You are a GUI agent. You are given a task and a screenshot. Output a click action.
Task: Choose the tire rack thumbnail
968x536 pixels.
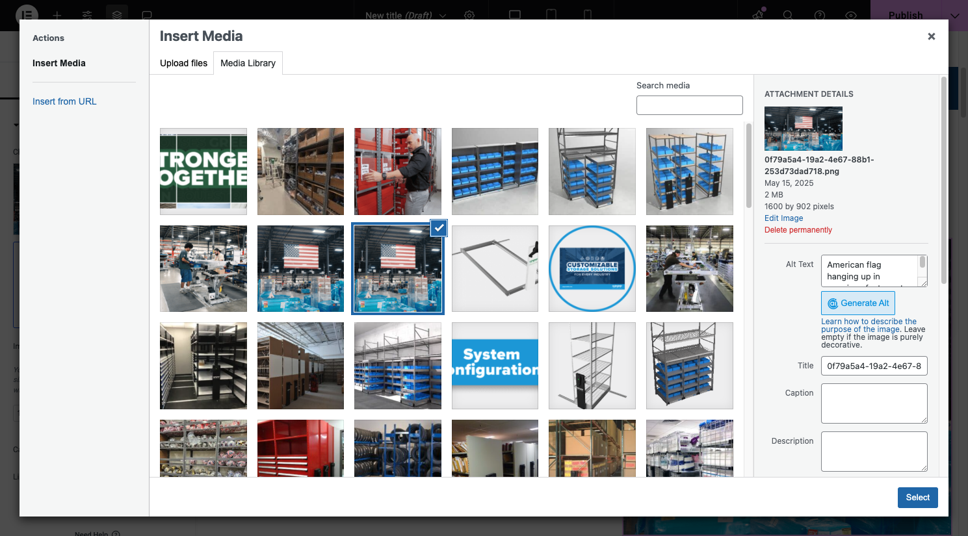point(398,448)
